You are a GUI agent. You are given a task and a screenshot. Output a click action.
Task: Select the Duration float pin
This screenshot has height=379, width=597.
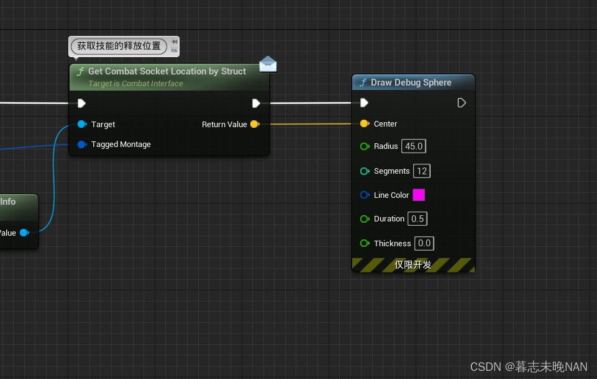point(365,219)
